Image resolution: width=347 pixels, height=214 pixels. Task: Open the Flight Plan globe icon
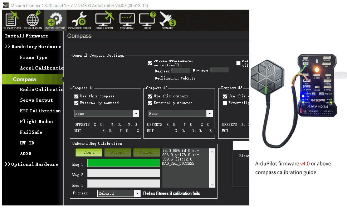(33, 20)
